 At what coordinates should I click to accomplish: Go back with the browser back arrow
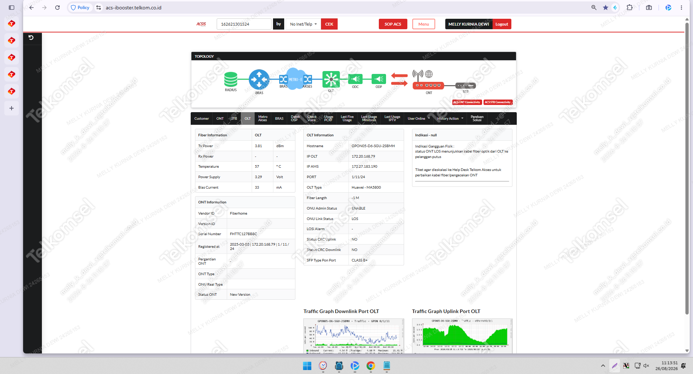click(x=31, y=8)
